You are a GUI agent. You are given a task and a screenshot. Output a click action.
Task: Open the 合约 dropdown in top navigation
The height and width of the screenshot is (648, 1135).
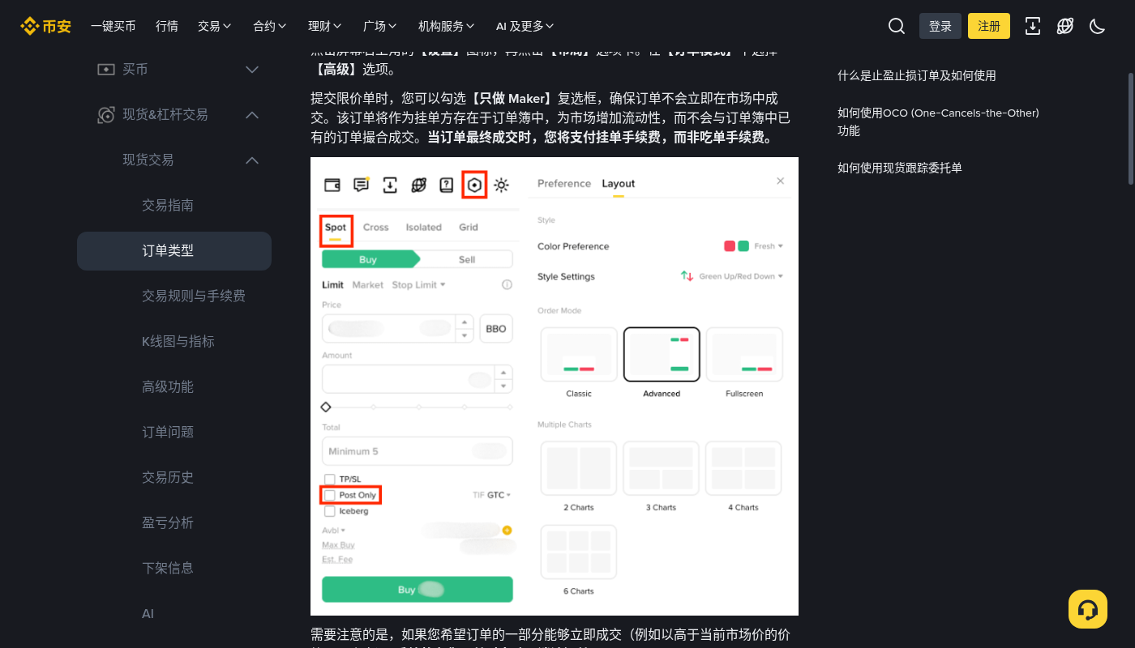click(x=270, y=26)
